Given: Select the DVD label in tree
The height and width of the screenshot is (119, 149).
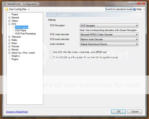Looking at the screenshot, I should tap(14, 24).
